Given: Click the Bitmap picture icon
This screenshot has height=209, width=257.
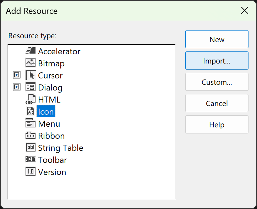Looking at the screenshot, I should coord(31,63).
